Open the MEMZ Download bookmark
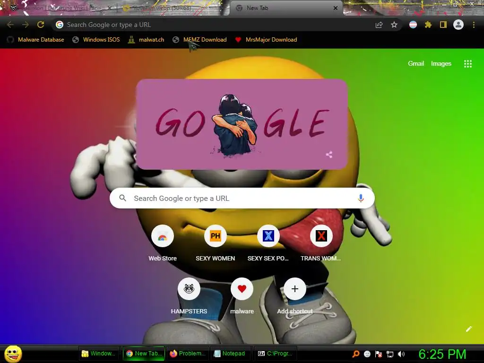Viewport: 484px width, 363px height. [200, 40]
